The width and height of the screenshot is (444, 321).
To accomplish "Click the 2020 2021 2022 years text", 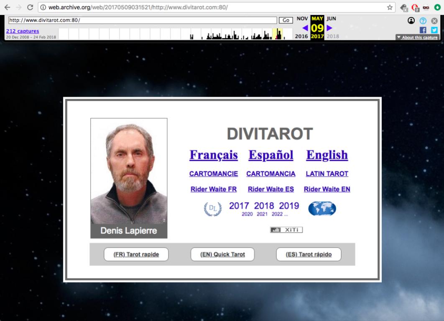I will pyautogui.click(x=265, y=214).
